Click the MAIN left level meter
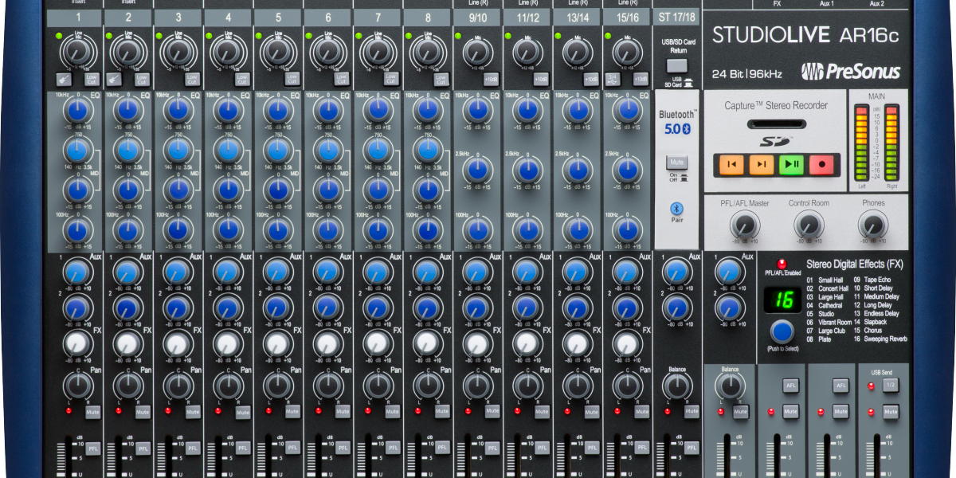Screen dimensions: 956x478 tap(860, 142)
